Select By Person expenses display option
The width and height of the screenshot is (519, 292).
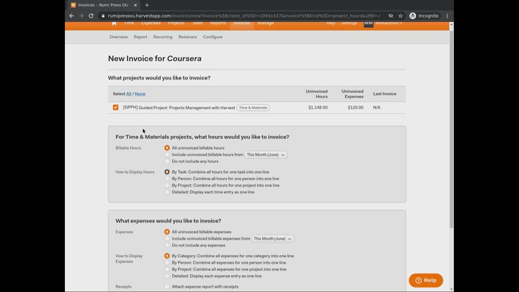click(x=167, y=262)
